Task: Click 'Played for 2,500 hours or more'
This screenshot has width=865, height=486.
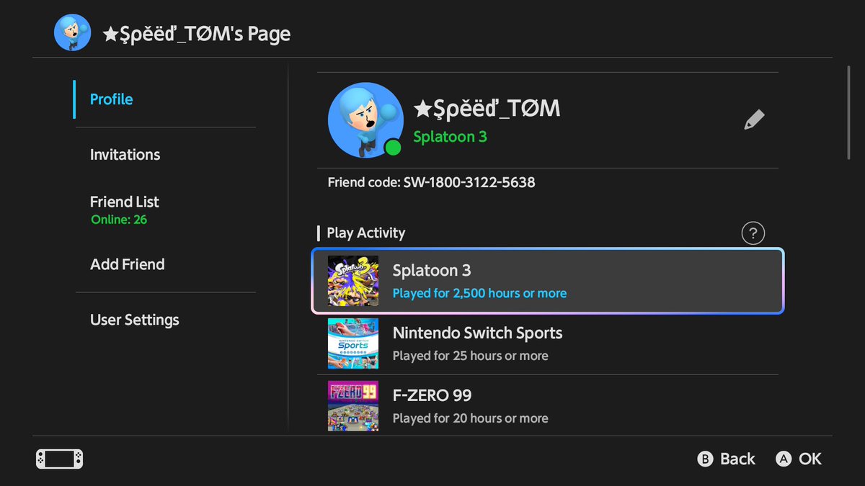Action: coord(479,293)
